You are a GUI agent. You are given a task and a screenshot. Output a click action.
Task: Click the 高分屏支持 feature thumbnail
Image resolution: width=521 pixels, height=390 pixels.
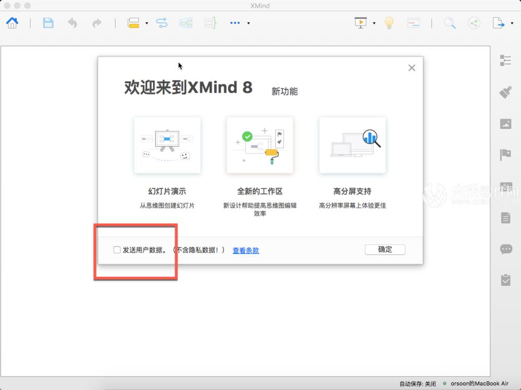pyautogui.click(x=352, y=145)
